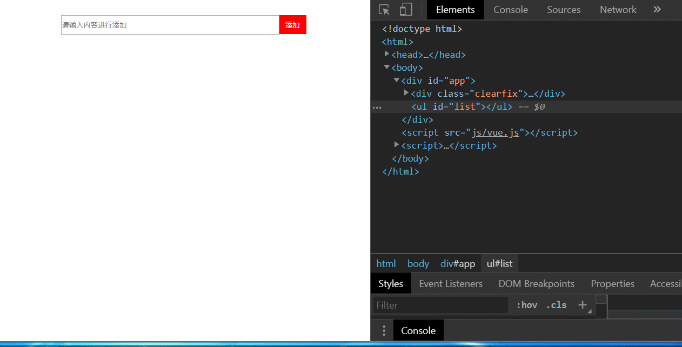Open the Event Listeners tab

point(451,284)
